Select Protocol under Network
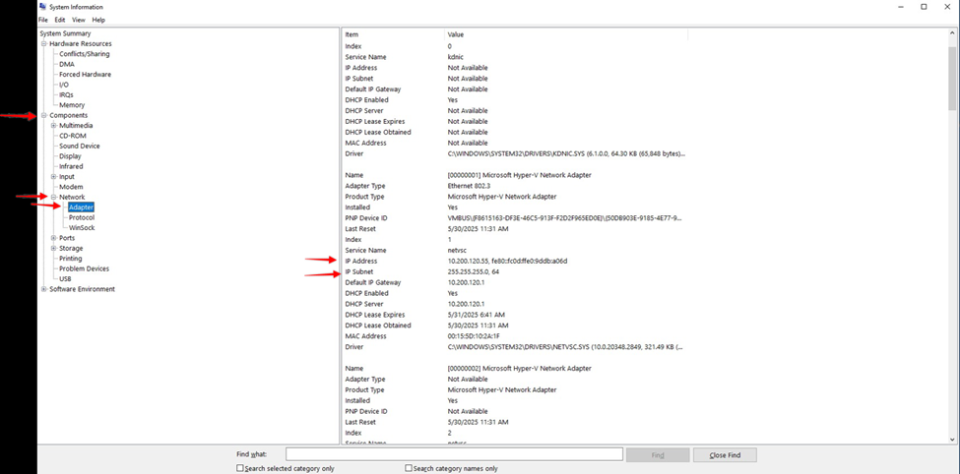Image resolution: width=960 pixels, height=474 pixels. [82, 217]
